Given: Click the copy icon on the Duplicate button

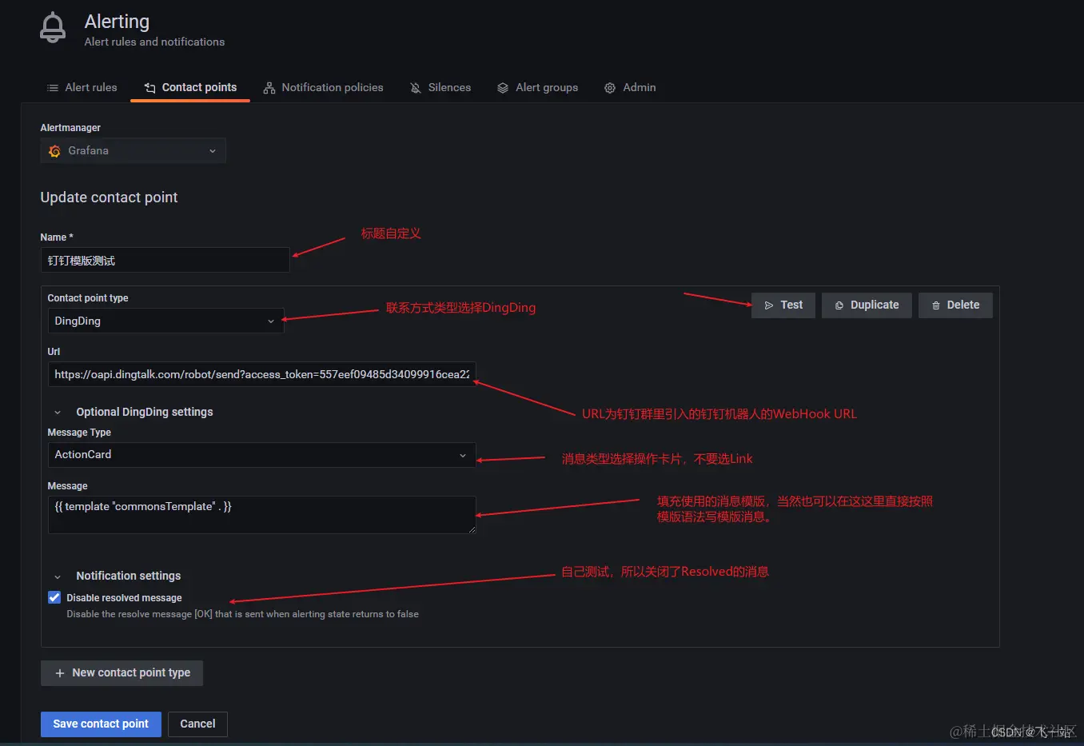Looking at the screenshot, I should pyautogui.click(x=839, y=305).
